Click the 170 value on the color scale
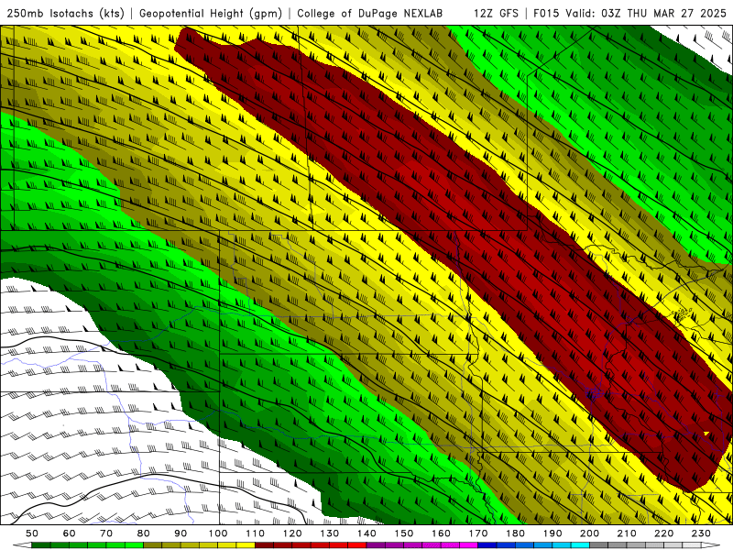733x550 pixels. point(477,533)
